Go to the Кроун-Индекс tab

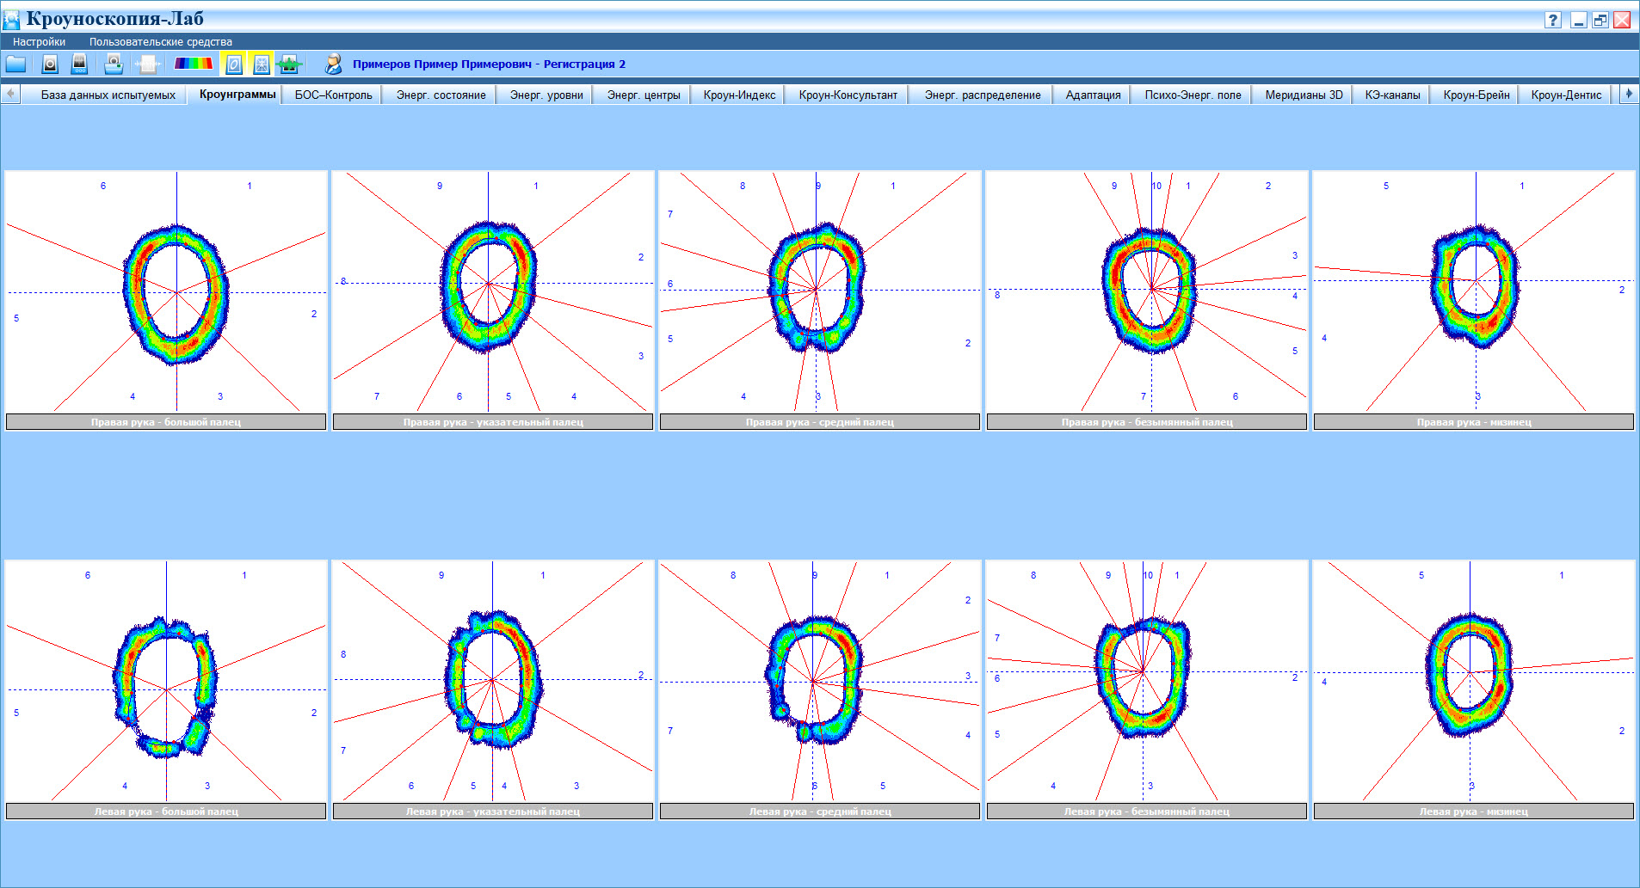point(739,95)
